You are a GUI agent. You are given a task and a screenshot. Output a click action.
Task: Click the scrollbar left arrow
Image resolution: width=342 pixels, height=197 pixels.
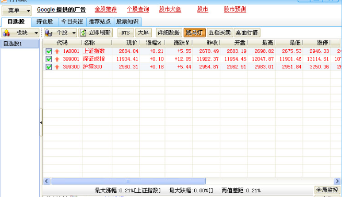click(x=46, y=181)
